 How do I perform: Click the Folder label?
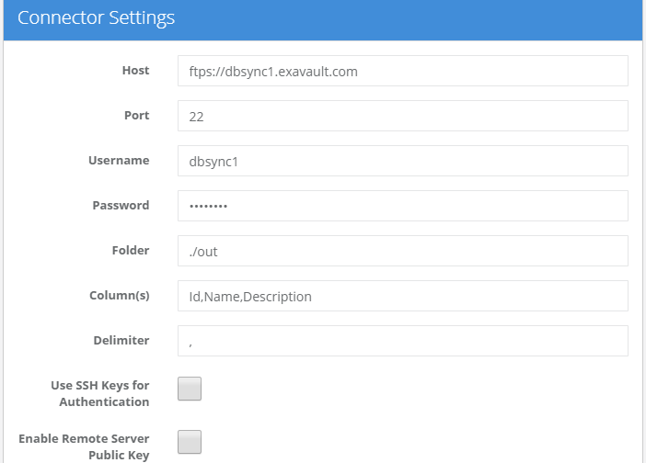point(130,250)
